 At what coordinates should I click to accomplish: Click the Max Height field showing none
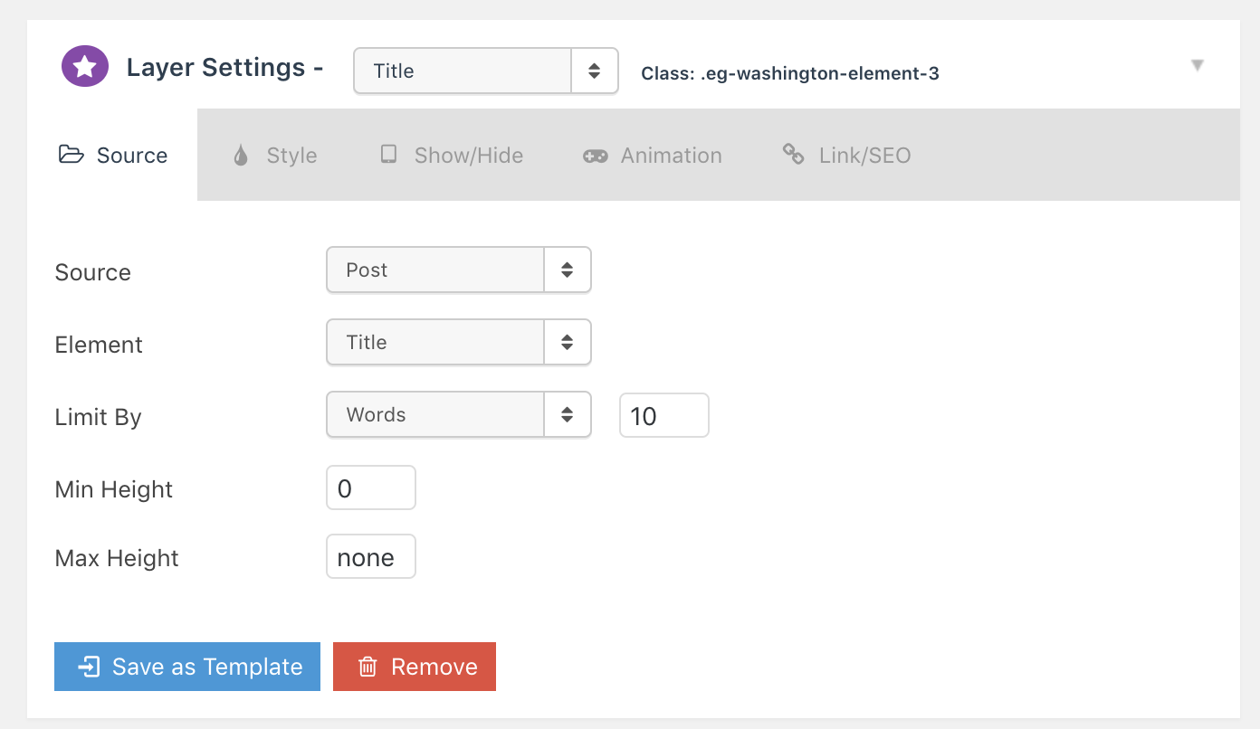(x=371, y=556)
